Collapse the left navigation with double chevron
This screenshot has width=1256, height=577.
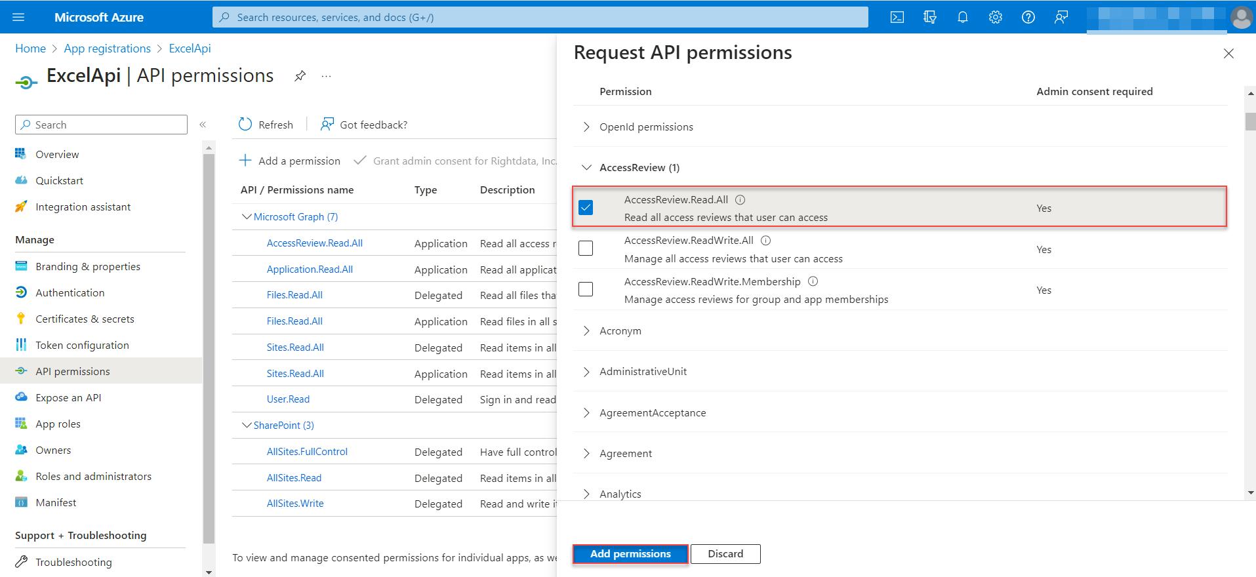(x=203, y=125)
